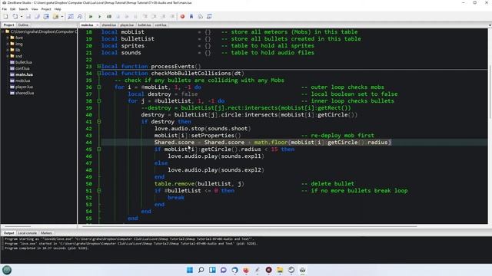Image resolution: width=492 pixels, height=276 pixels.
Task: Unfold the processEvents function on line 23
Action: point(99,67)
